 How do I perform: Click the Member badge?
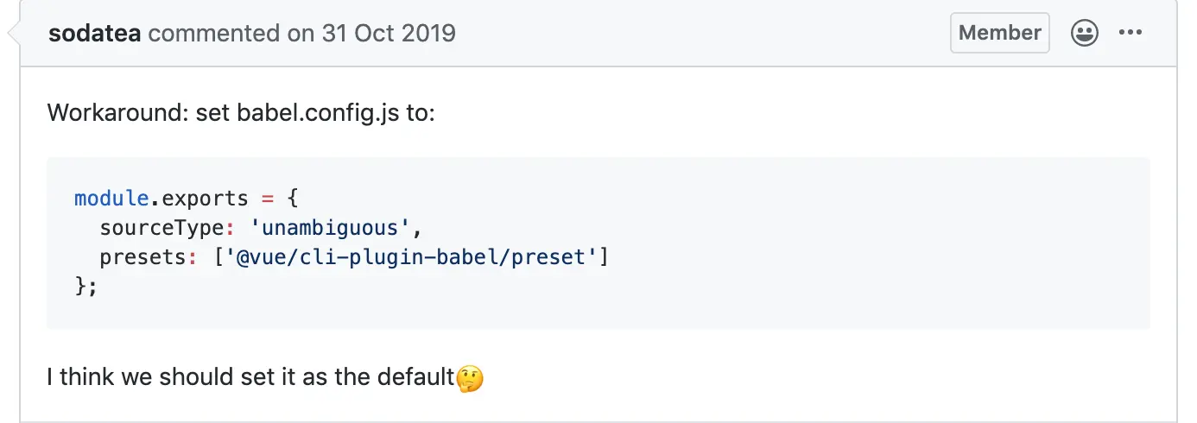pos(1000,33)
